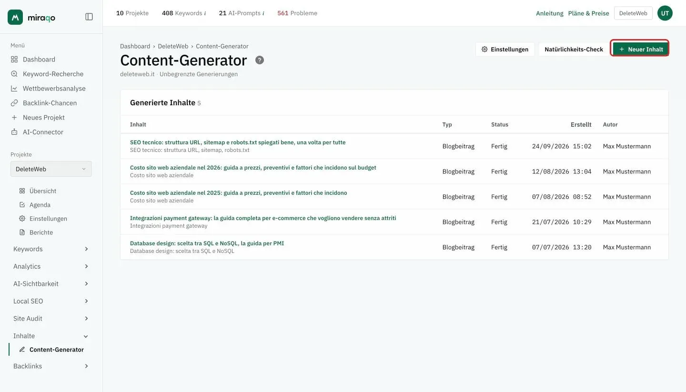Click the Übersicht grid icon
This screenshot has height=392, width=686.
[x=22, y=191]
